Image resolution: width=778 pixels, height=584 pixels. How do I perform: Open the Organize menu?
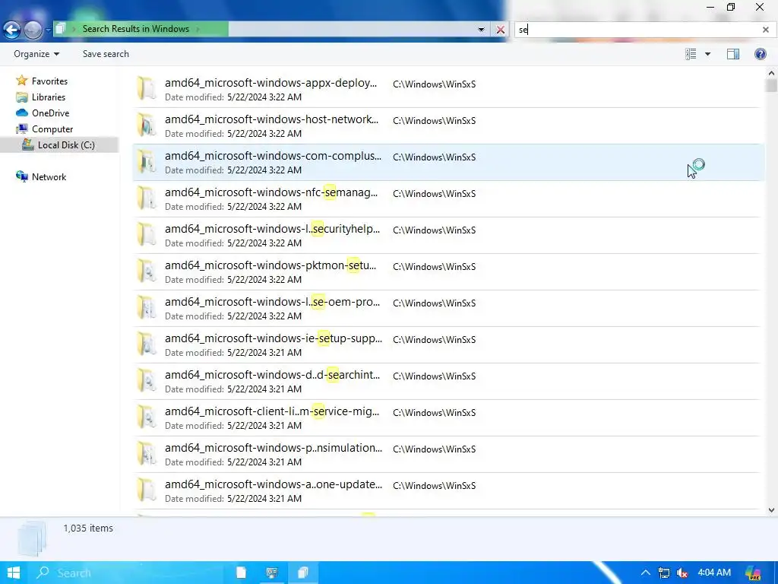tap(36, 54)
